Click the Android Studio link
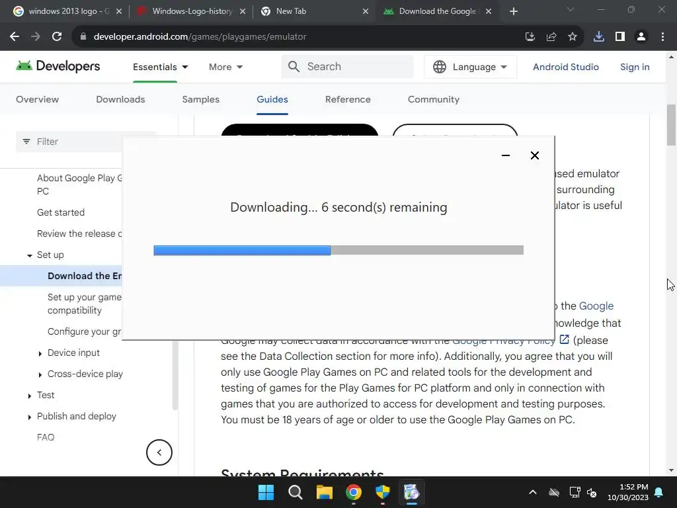Screen dimensions: 677x508 coord(566,67)
